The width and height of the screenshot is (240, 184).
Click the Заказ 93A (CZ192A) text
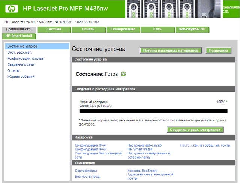(x=96, y=106)
